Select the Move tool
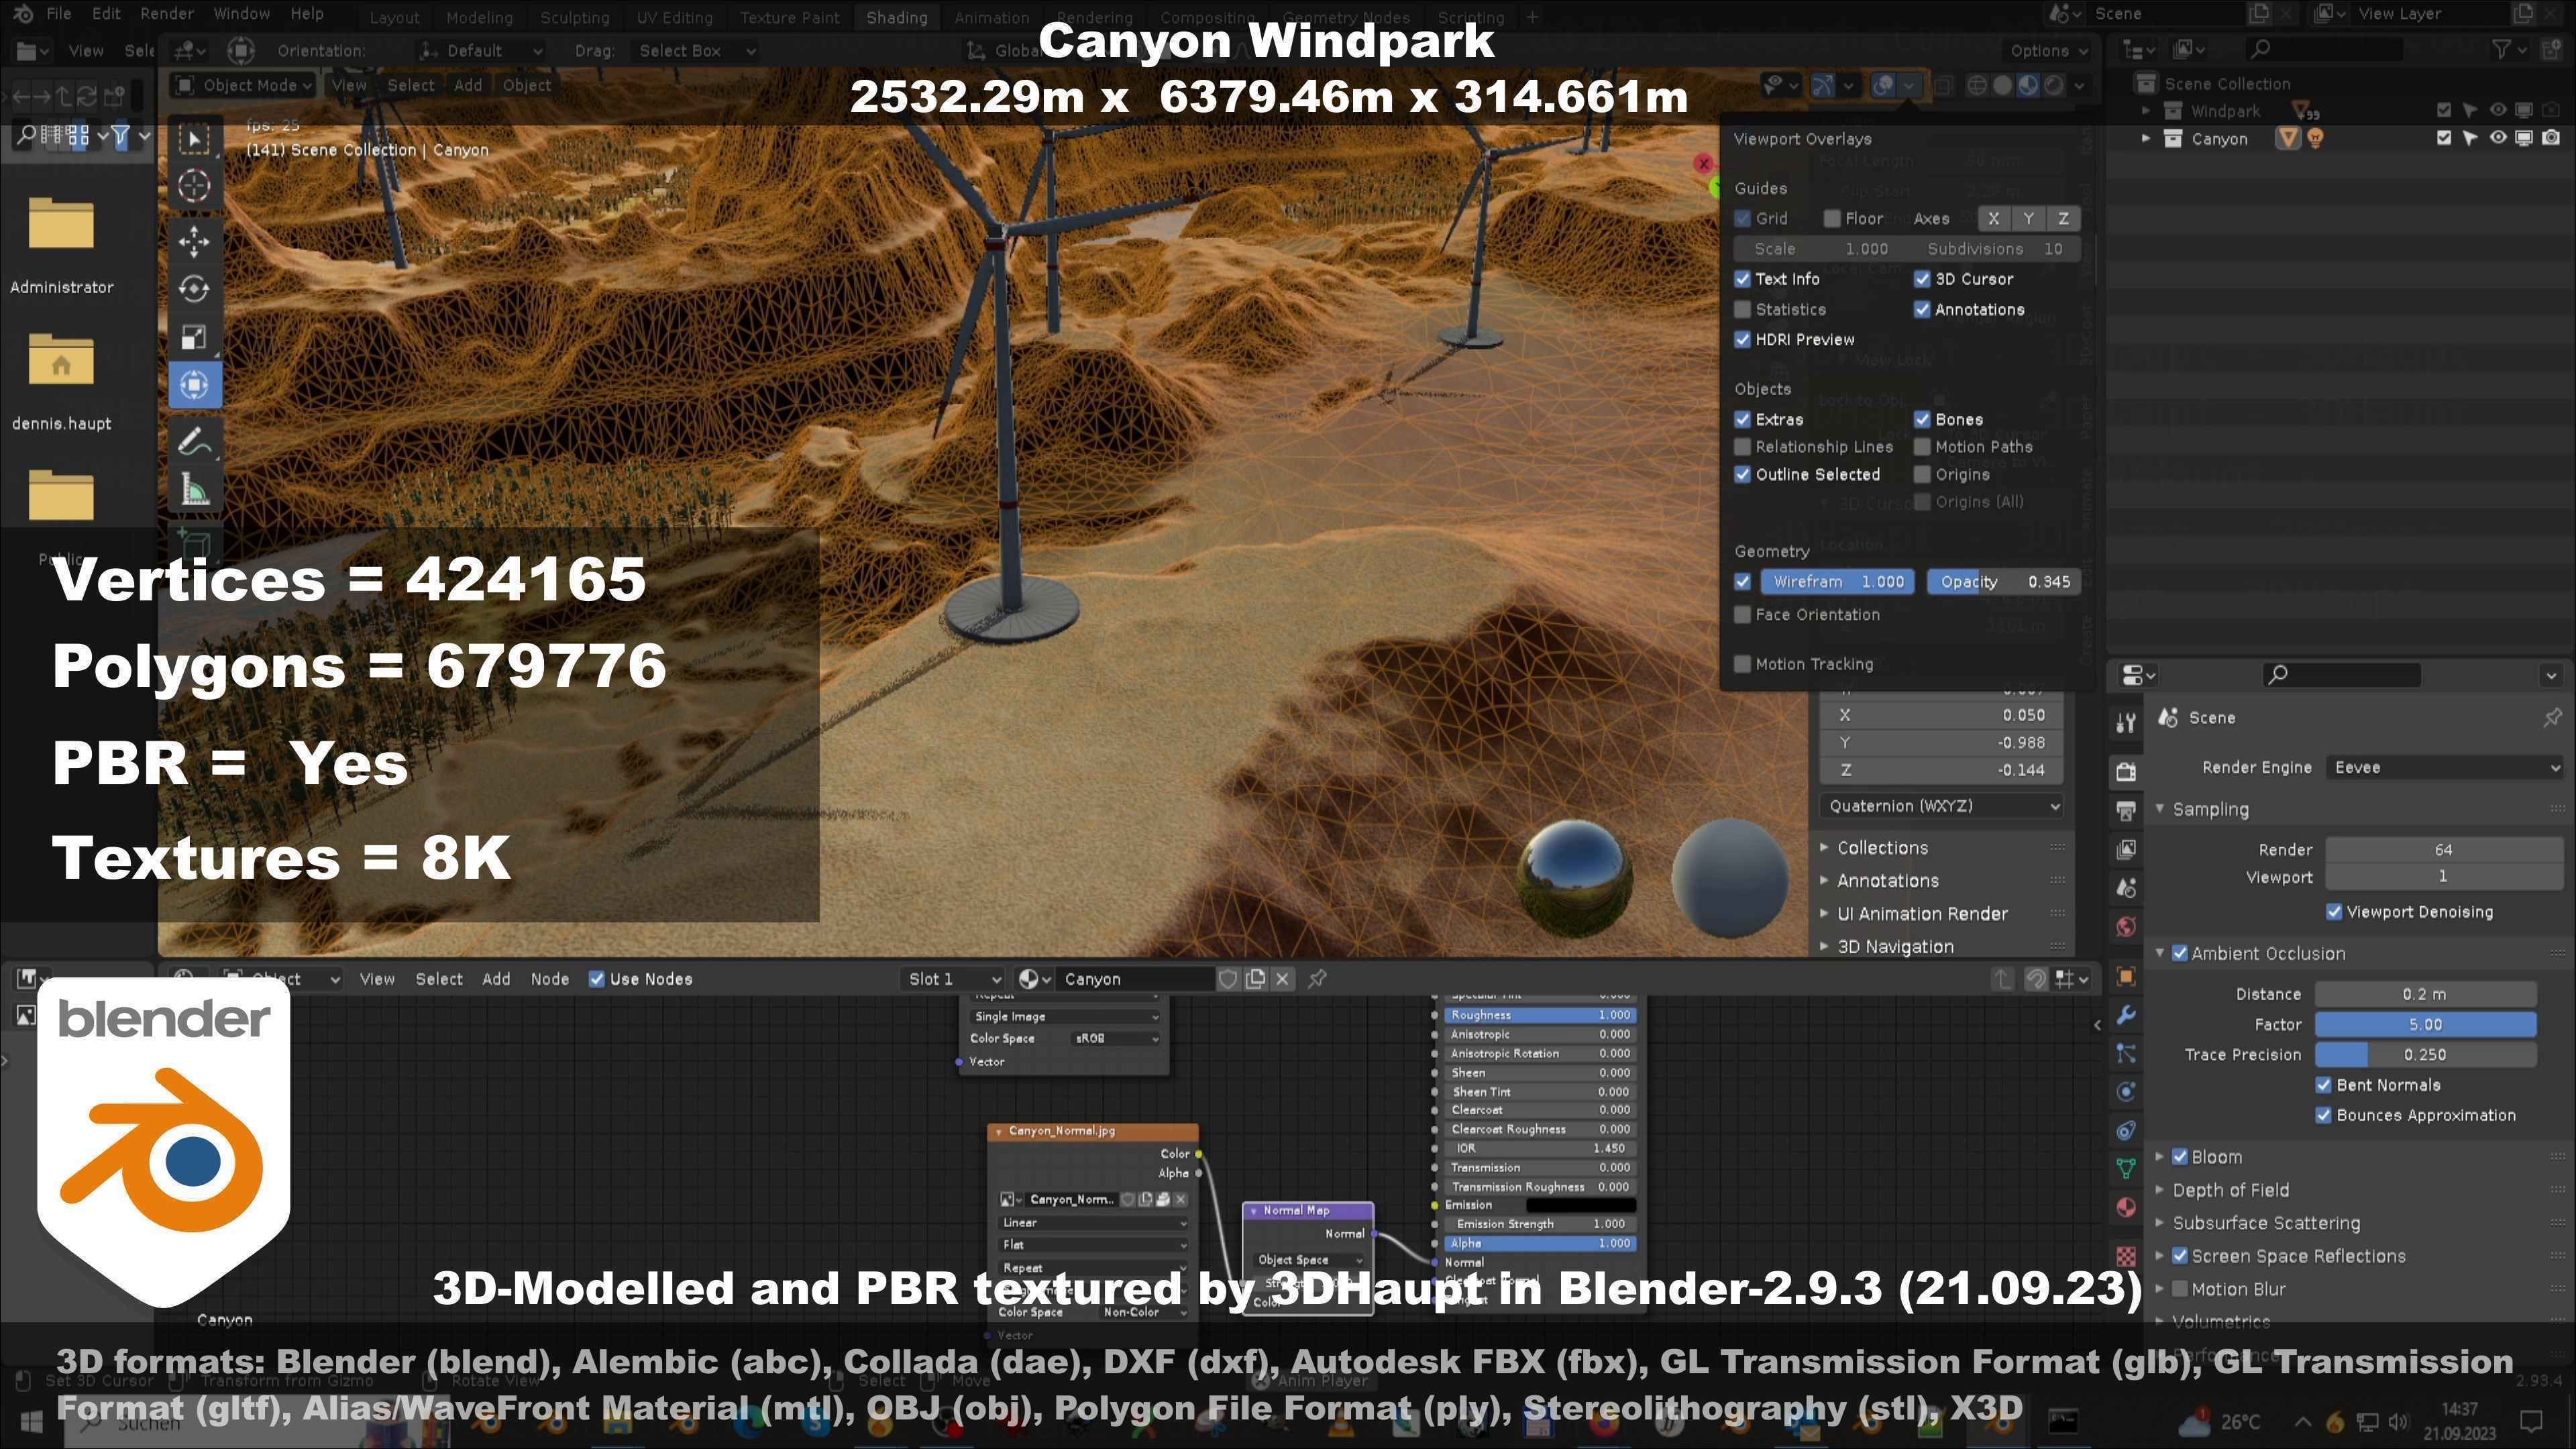The width and height of the screenshot is (2576, 1449). pyautogui.click(x=194, y=240)
